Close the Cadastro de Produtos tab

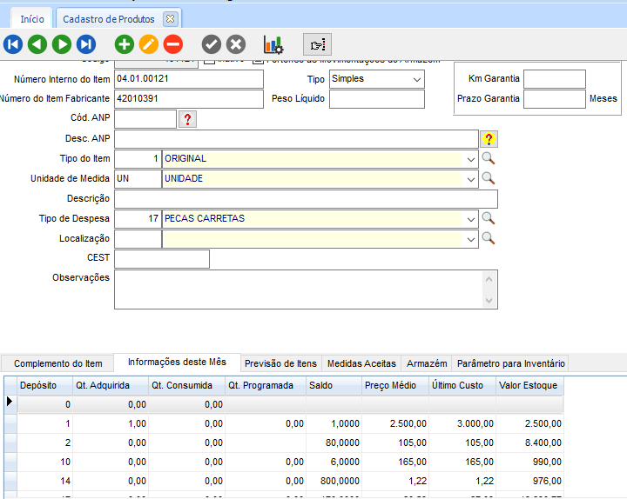click(x=170, y=18)
